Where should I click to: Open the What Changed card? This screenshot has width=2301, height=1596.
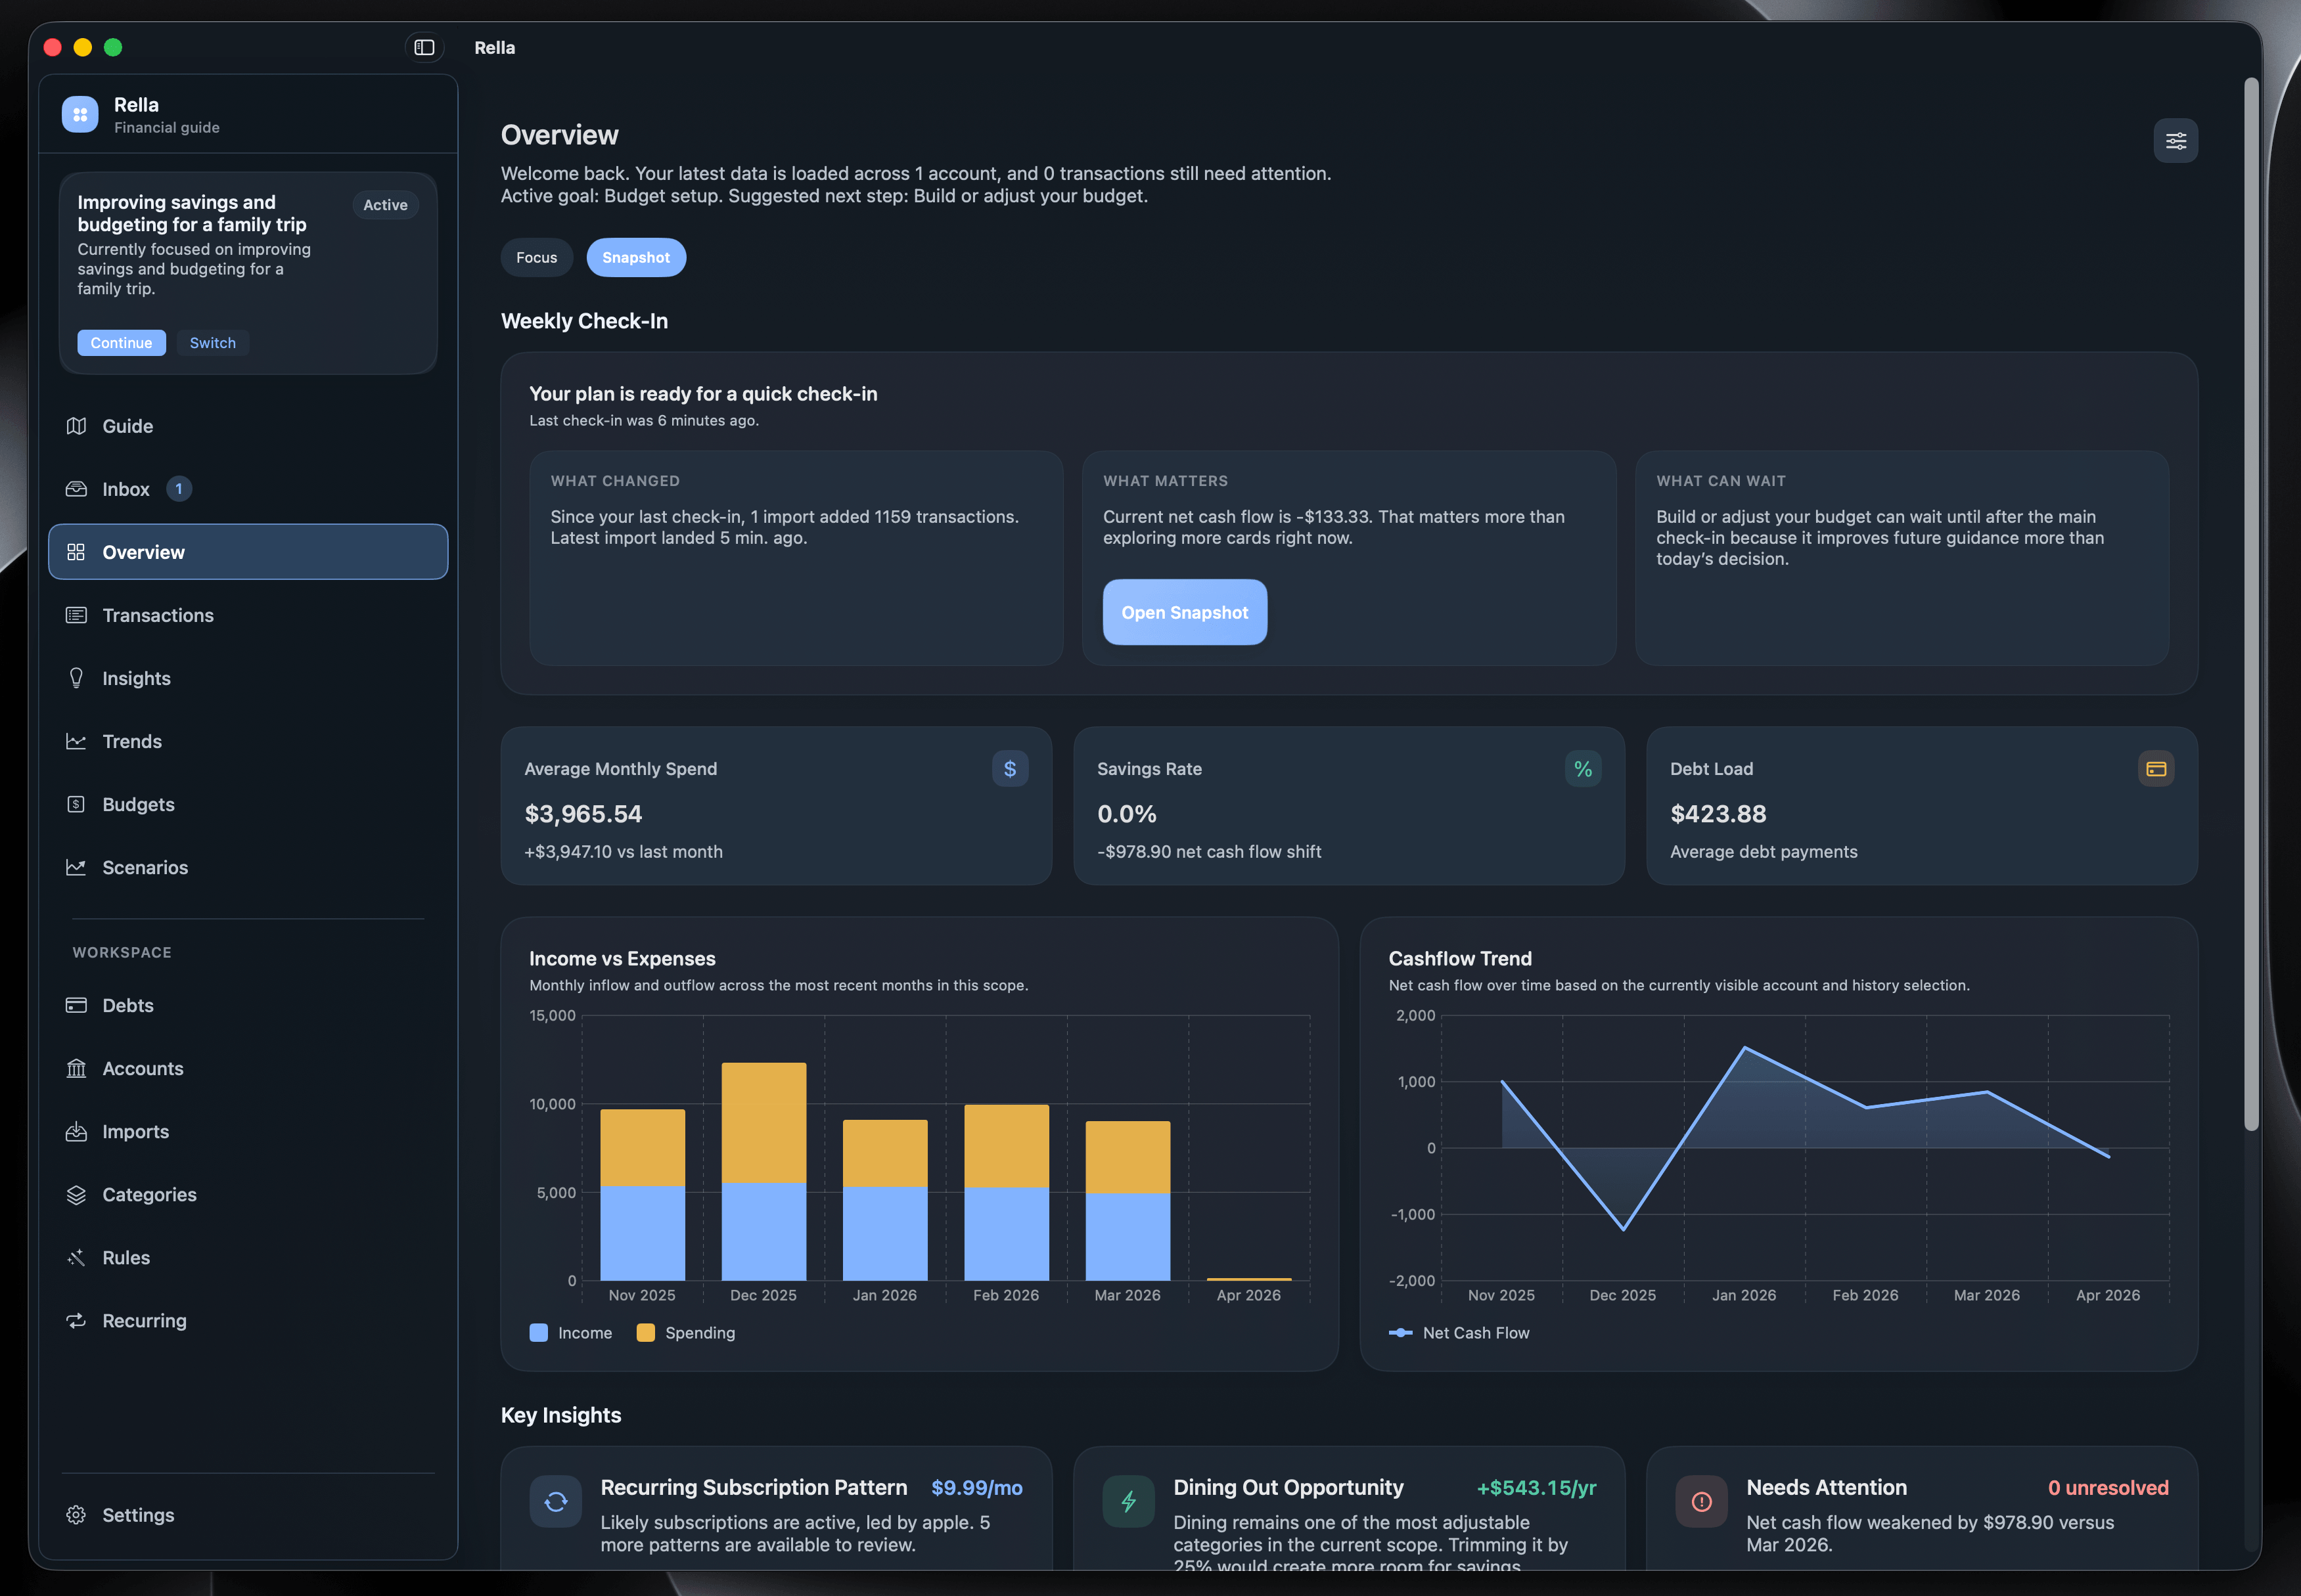tap(795, 558)
